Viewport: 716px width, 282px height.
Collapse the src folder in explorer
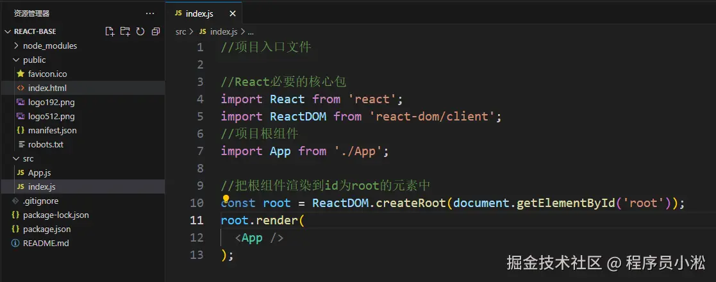coord(17,159)
